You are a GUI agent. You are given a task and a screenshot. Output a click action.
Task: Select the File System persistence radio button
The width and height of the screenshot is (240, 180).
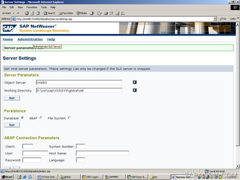[x=69, y=118]
